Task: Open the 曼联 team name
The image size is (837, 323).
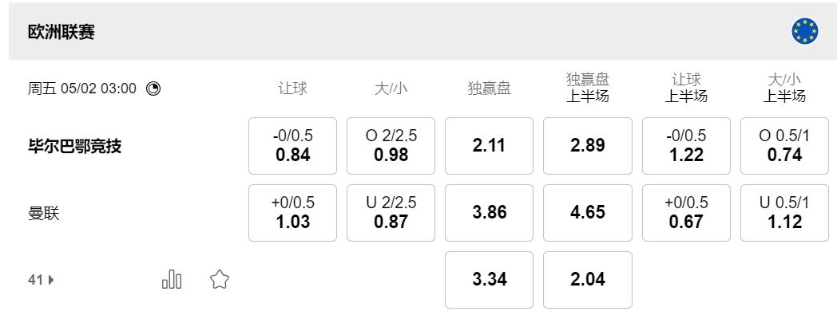Action: click(x=44, y=213)
